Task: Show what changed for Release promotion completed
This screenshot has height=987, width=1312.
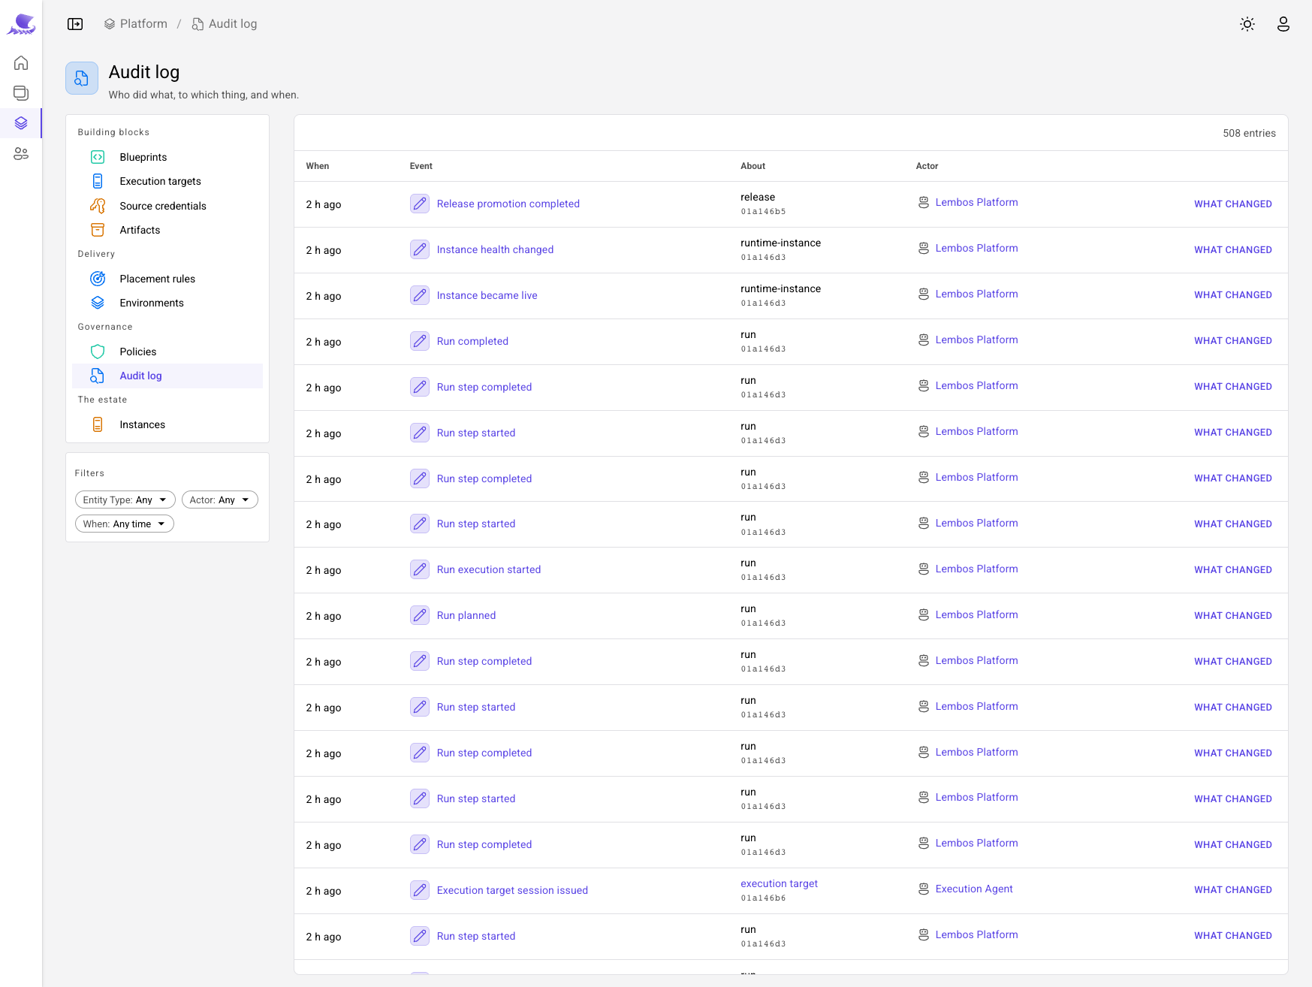Action: point(1233,204)
